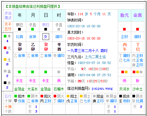This screenshot has width=147, height=116.
Task: Select the 乙卯 month pillar
Action: click(33, 47)
